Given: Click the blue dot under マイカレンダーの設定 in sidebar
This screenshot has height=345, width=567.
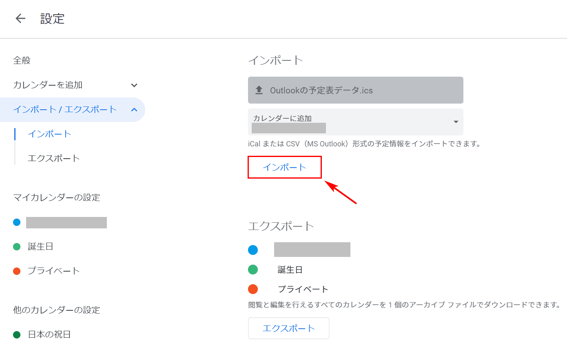Looking at the screenshot, I should (17, 223).
